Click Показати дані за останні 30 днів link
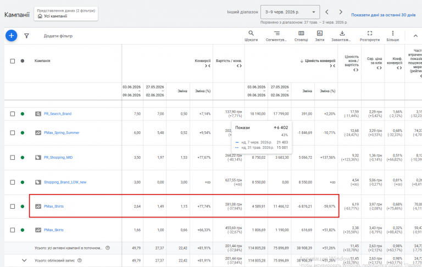Image resolution: width=422 pixels, height=267 pixels. [383, 15]
